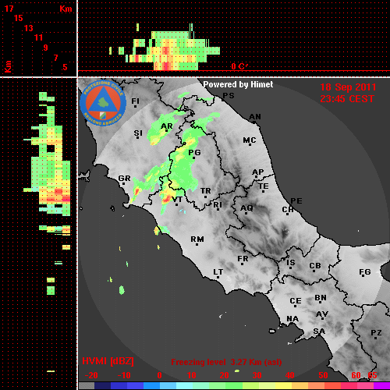Select the NA city label on map
Viewport: 390px width, 390px height.
click(x=292, y=319)
